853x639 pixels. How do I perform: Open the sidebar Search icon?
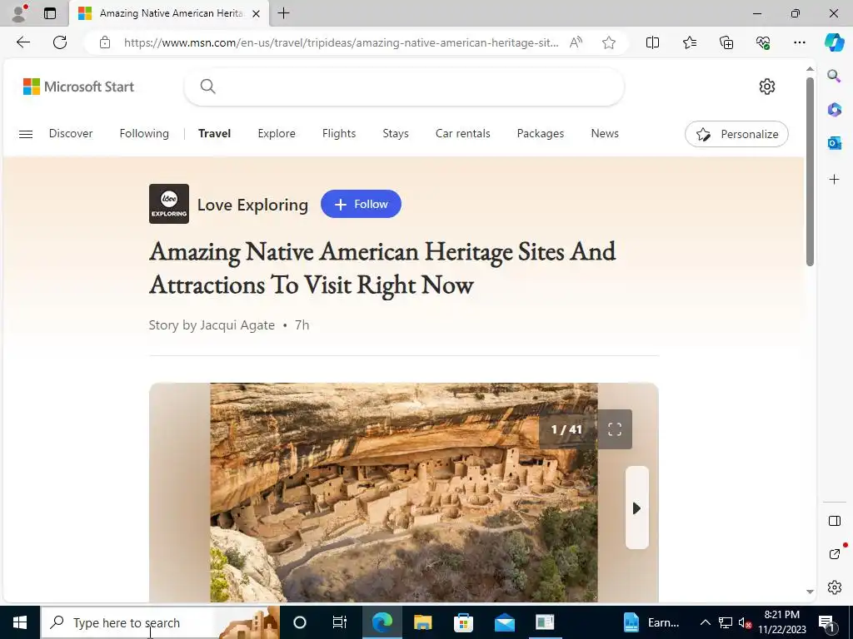pos(834,76)
